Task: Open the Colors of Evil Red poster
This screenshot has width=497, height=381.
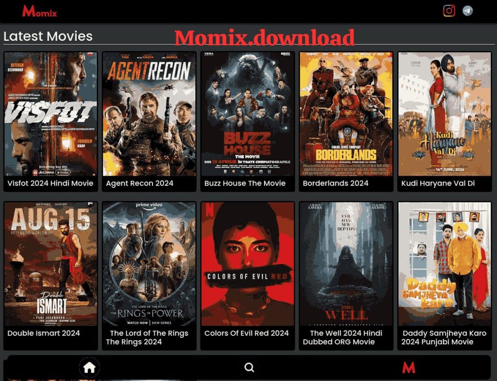Action: point(248,264)
